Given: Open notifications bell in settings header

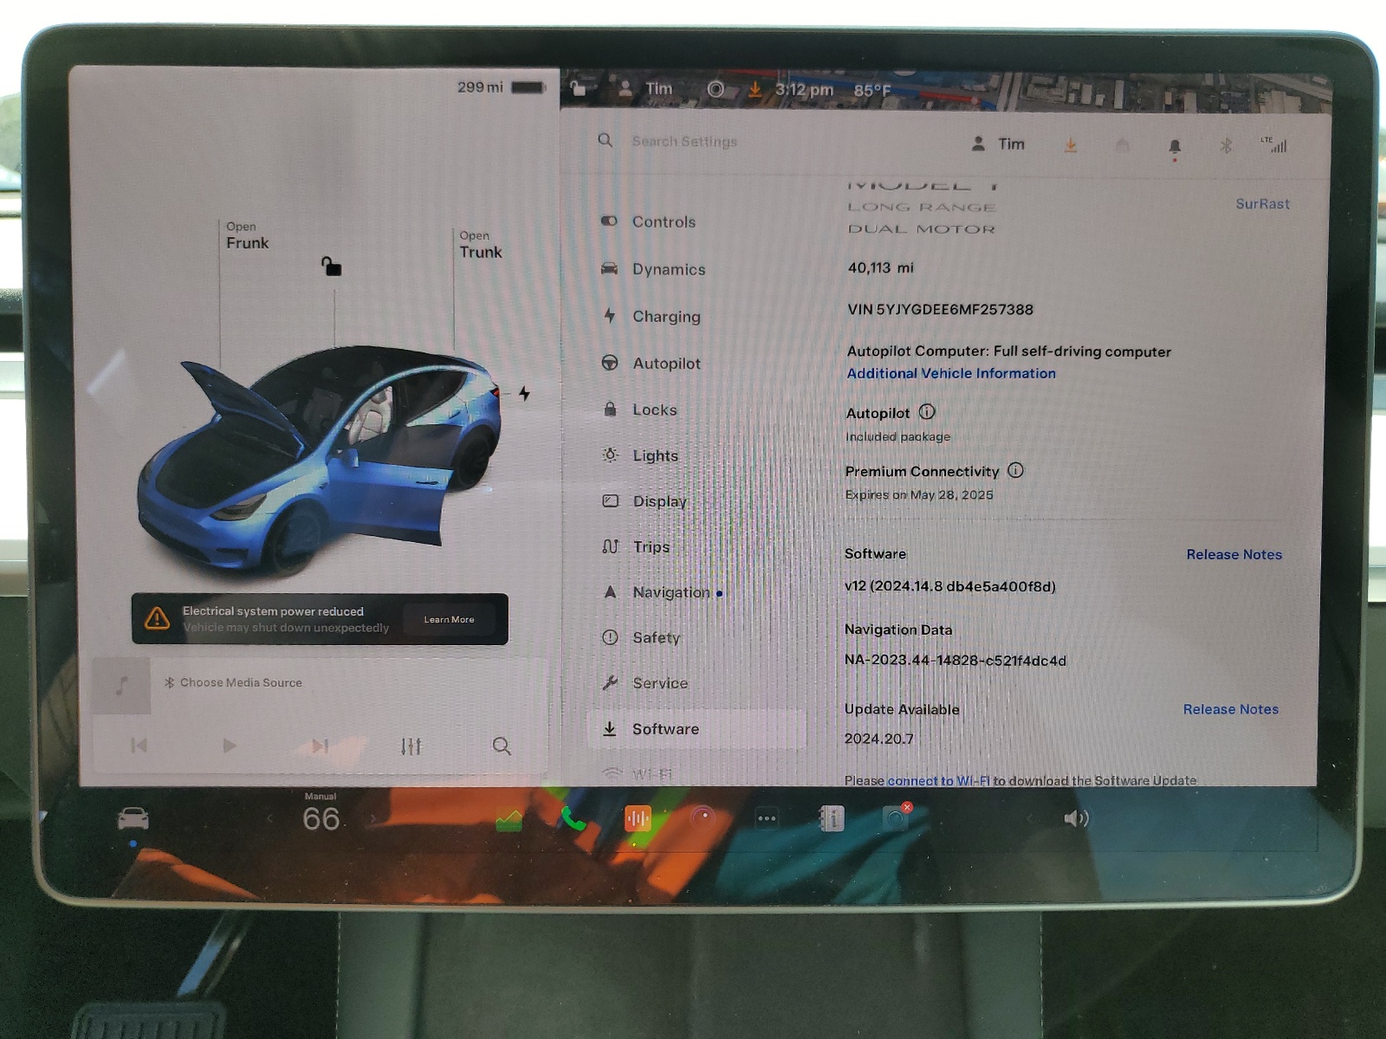Looking at the screenshot, I should point(1175,147).
